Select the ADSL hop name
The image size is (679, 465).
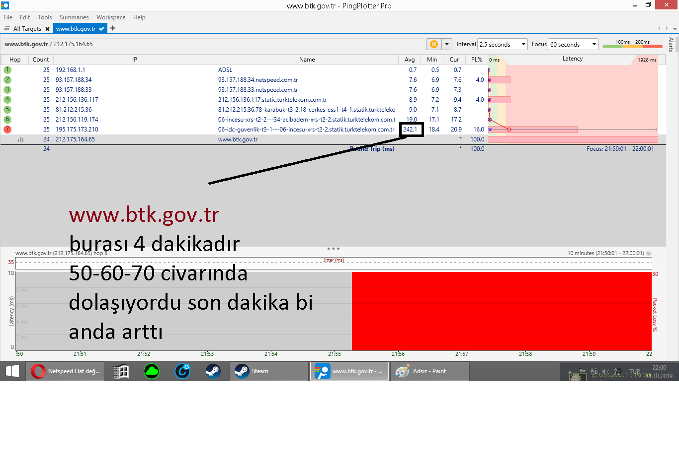[225, 70]
